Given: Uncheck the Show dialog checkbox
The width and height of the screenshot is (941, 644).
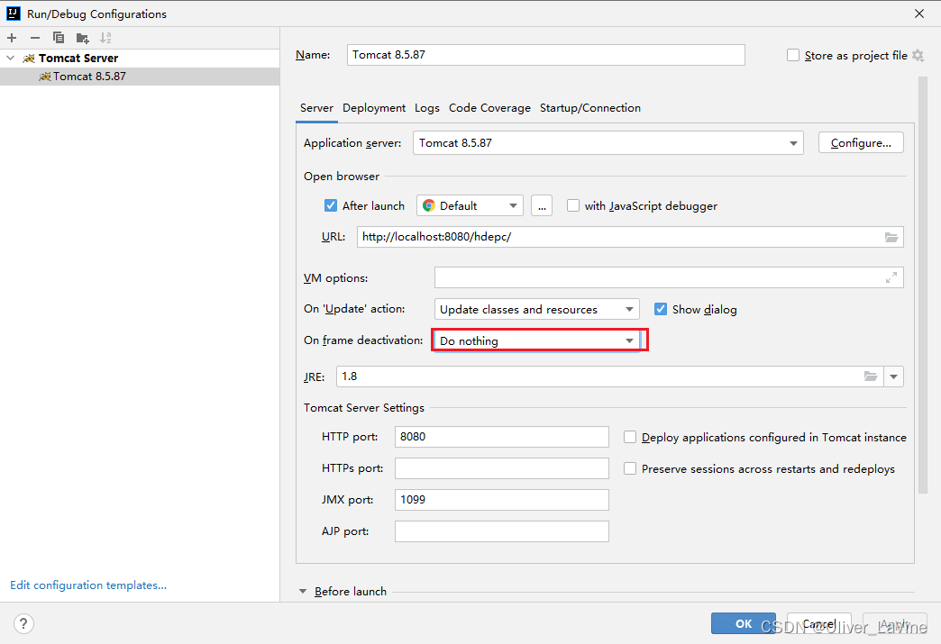Looking at the screenshot, I should [x=660, y=310].
